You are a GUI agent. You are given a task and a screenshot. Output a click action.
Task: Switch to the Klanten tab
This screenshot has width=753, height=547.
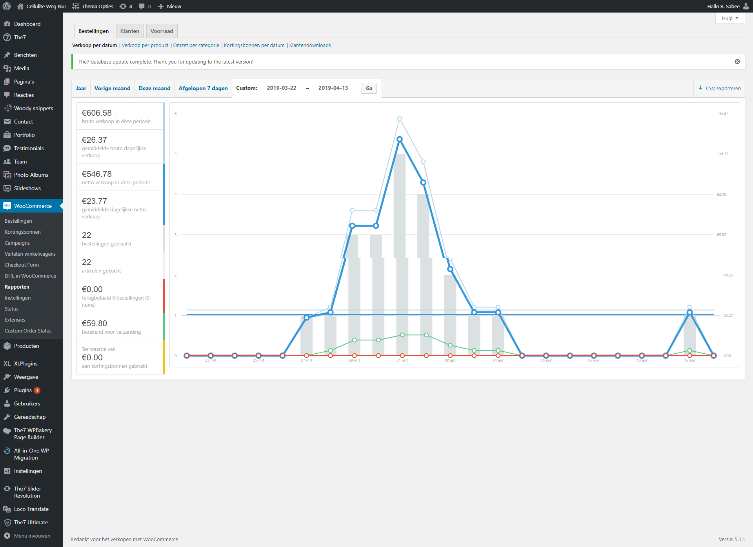point(130,31)
